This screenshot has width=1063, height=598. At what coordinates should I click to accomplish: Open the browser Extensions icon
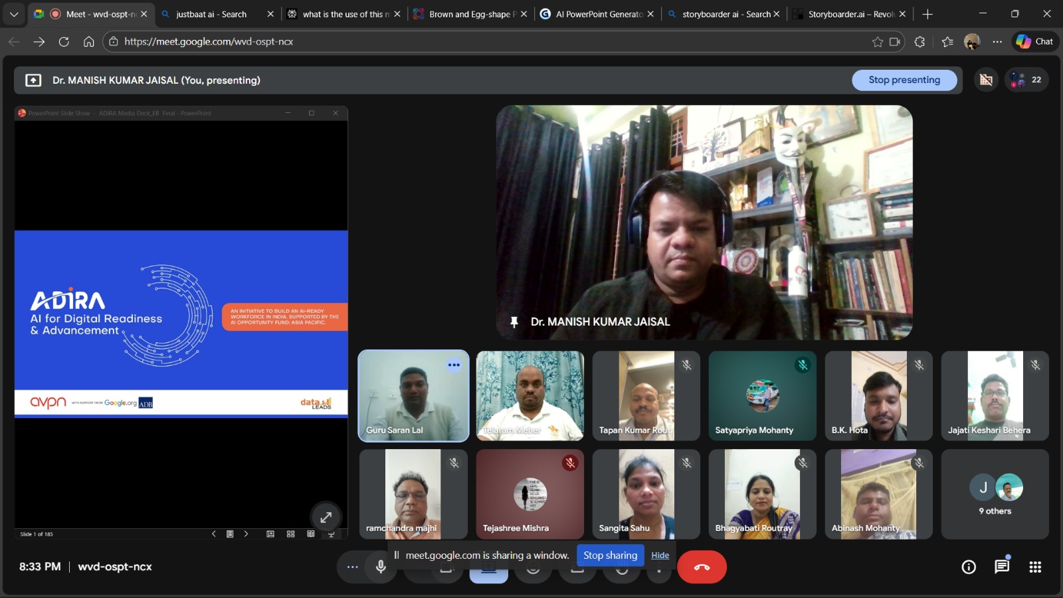click(919, 41)
